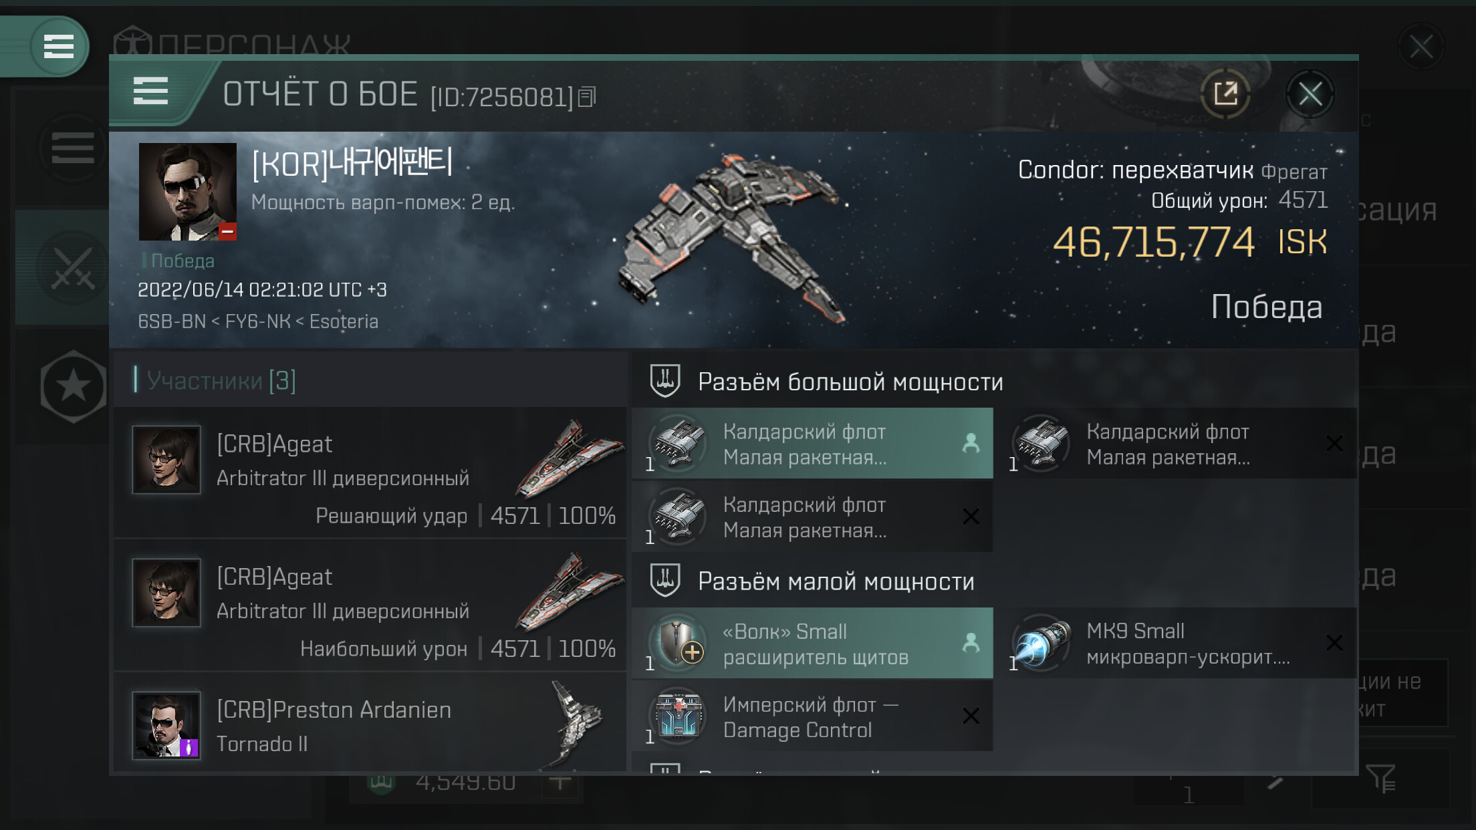The image size is (1476, 830).
Task: Click the МК9 Small microwarpdrive module icon
Action: tap(1041, 643)
